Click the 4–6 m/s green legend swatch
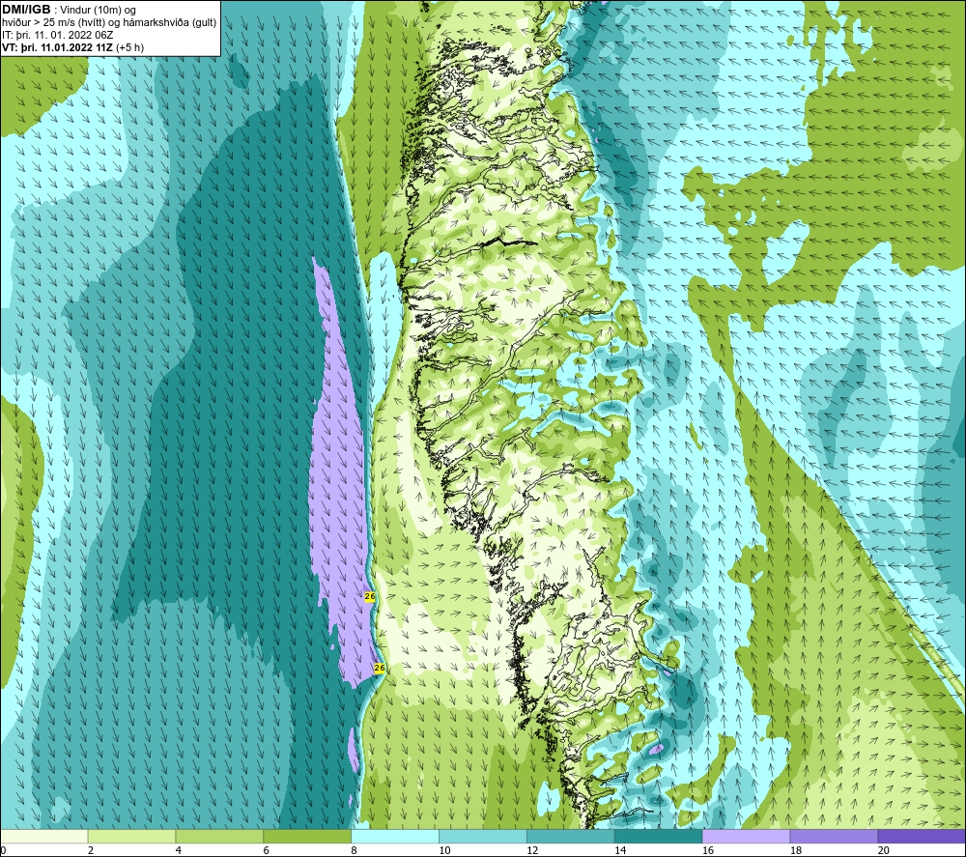 point(219,836)
